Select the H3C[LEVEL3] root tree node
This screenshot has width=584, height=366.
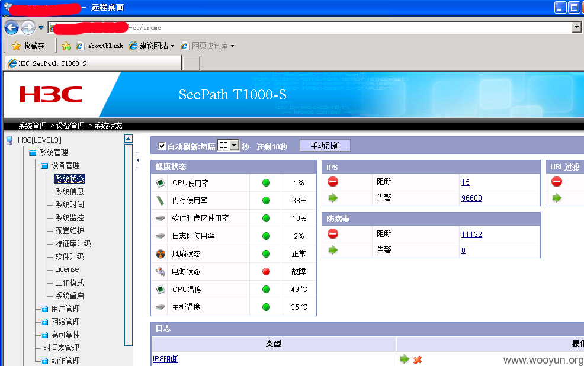(x=40, y=140)
